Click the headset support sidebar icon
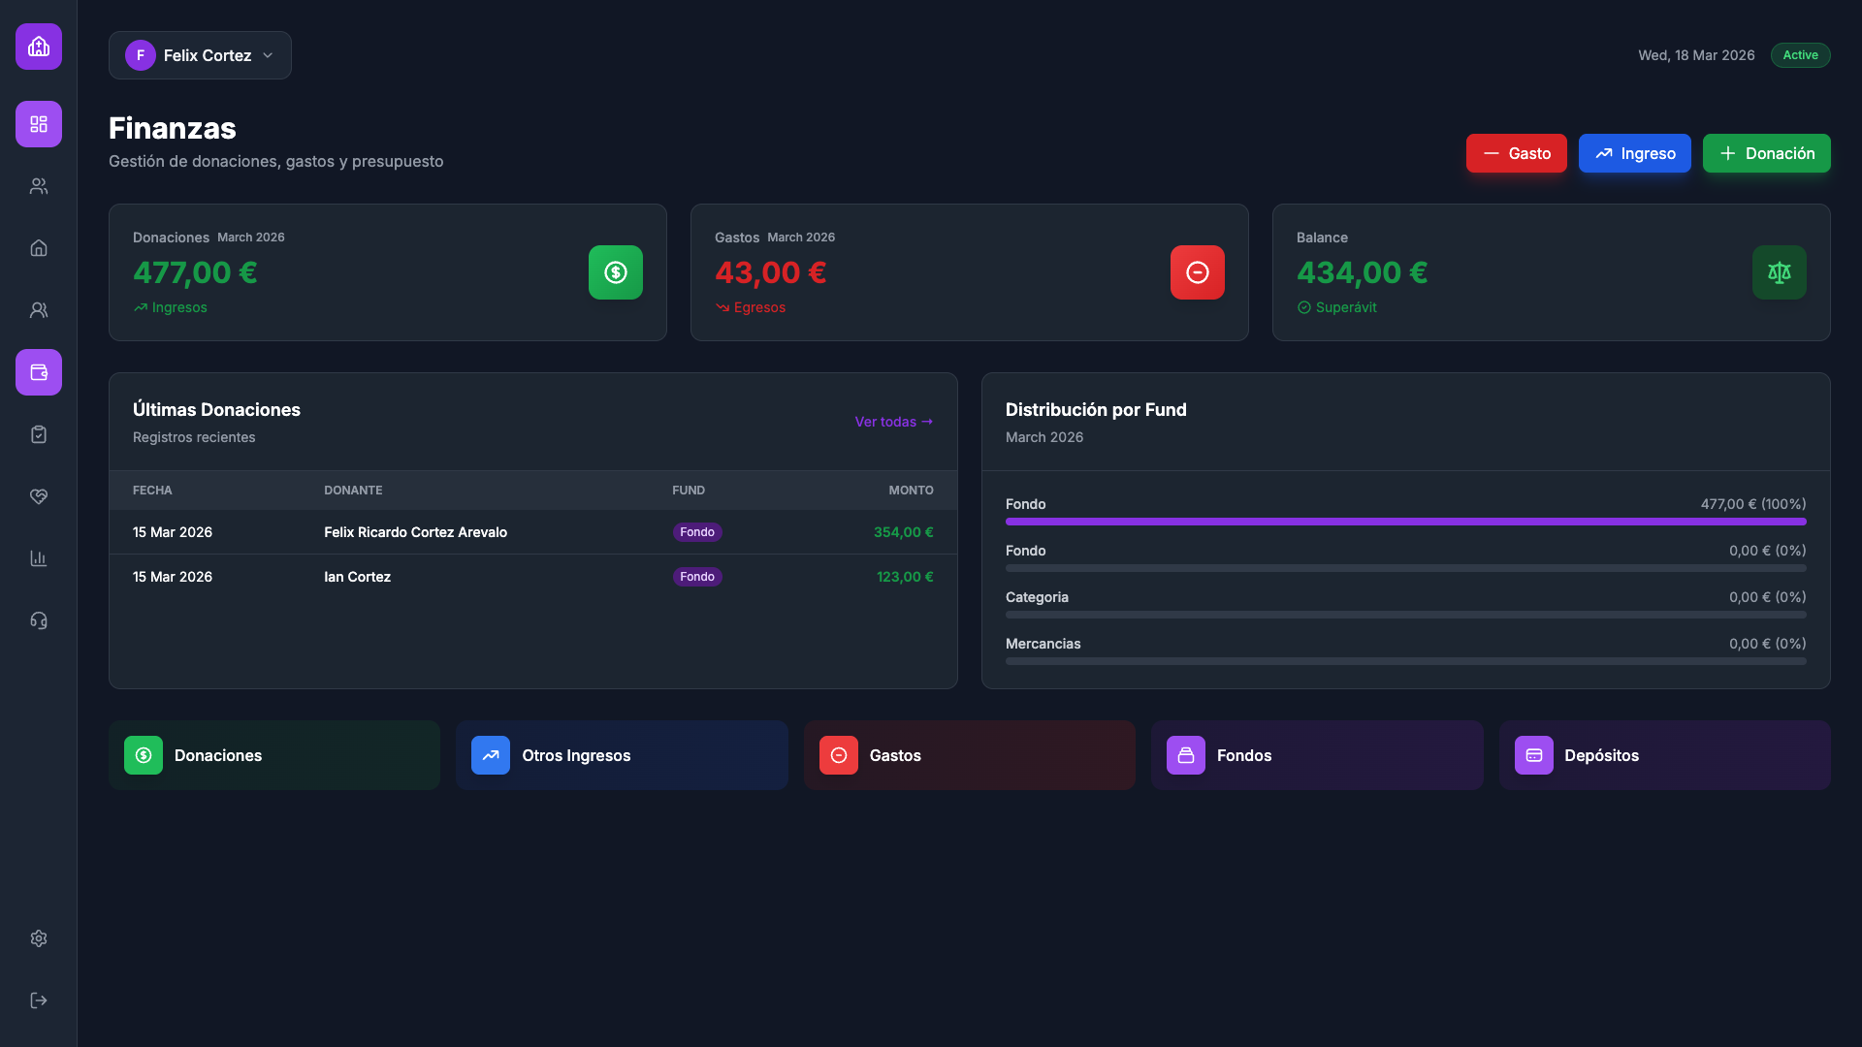 pos(39,620)
